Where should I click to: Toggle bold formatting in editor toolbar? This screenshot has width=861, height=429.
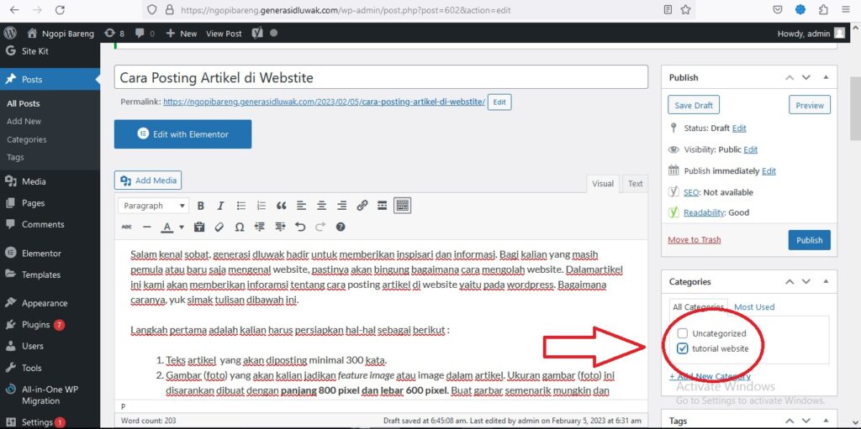[x=201, y=206]
